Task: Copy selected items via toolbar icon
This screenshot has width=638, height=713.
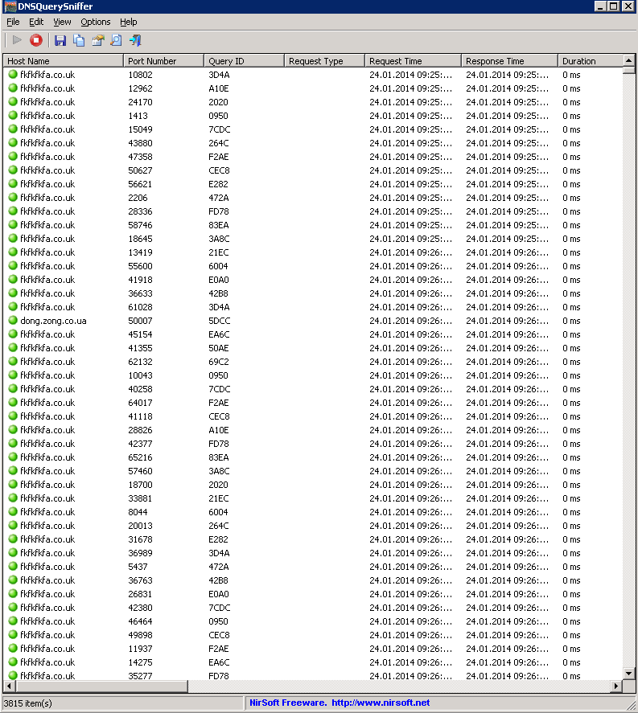Action: (79, 40)
